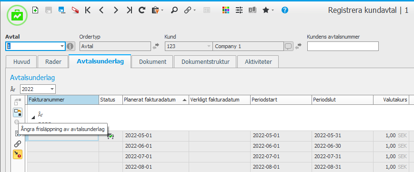The image size is (414, 172).
Task: Select planned invoice date 2022-05-01 cell
Action: click(x=155, y=136)
